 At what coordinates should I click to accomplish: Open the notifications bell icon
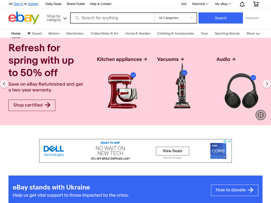[x=242, y=4]
